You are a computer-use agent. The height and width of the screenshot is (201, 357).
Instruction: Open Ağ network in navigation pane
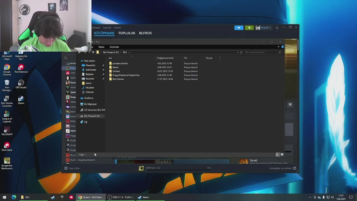(85, 122)
